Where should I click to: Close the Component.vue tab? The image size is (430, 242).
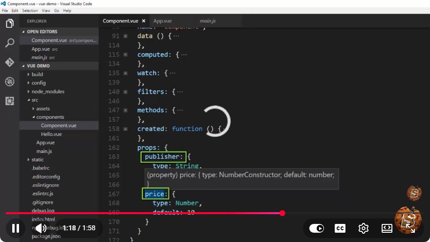(144, 21)
